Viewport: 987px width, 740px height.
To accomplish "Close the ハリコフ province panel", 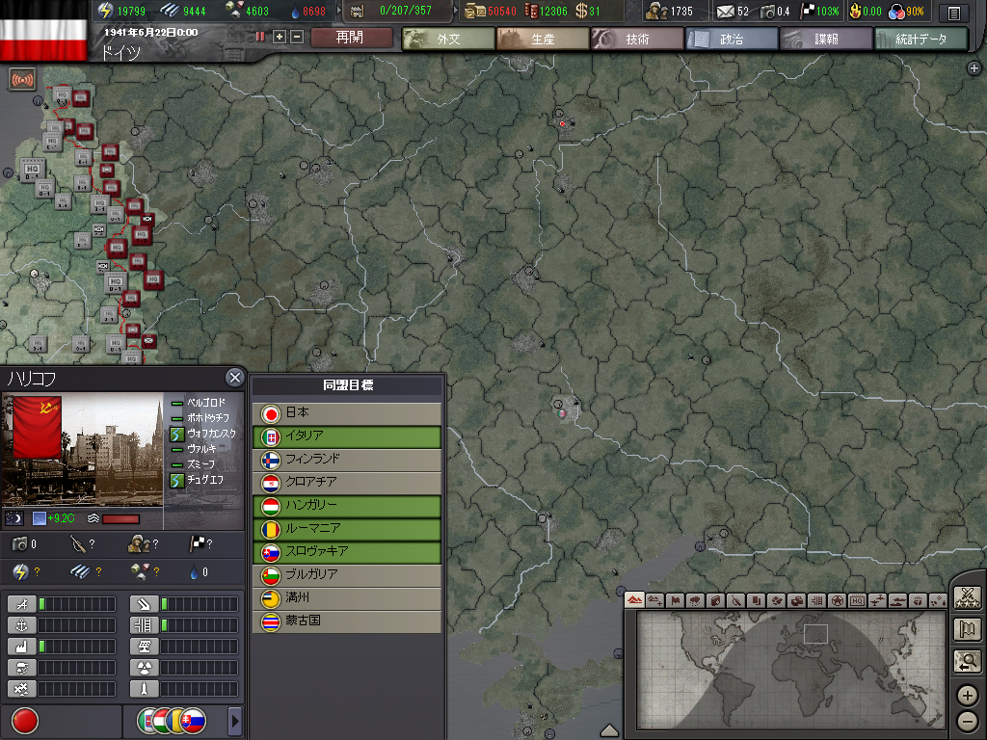I will tap(235, 378).
